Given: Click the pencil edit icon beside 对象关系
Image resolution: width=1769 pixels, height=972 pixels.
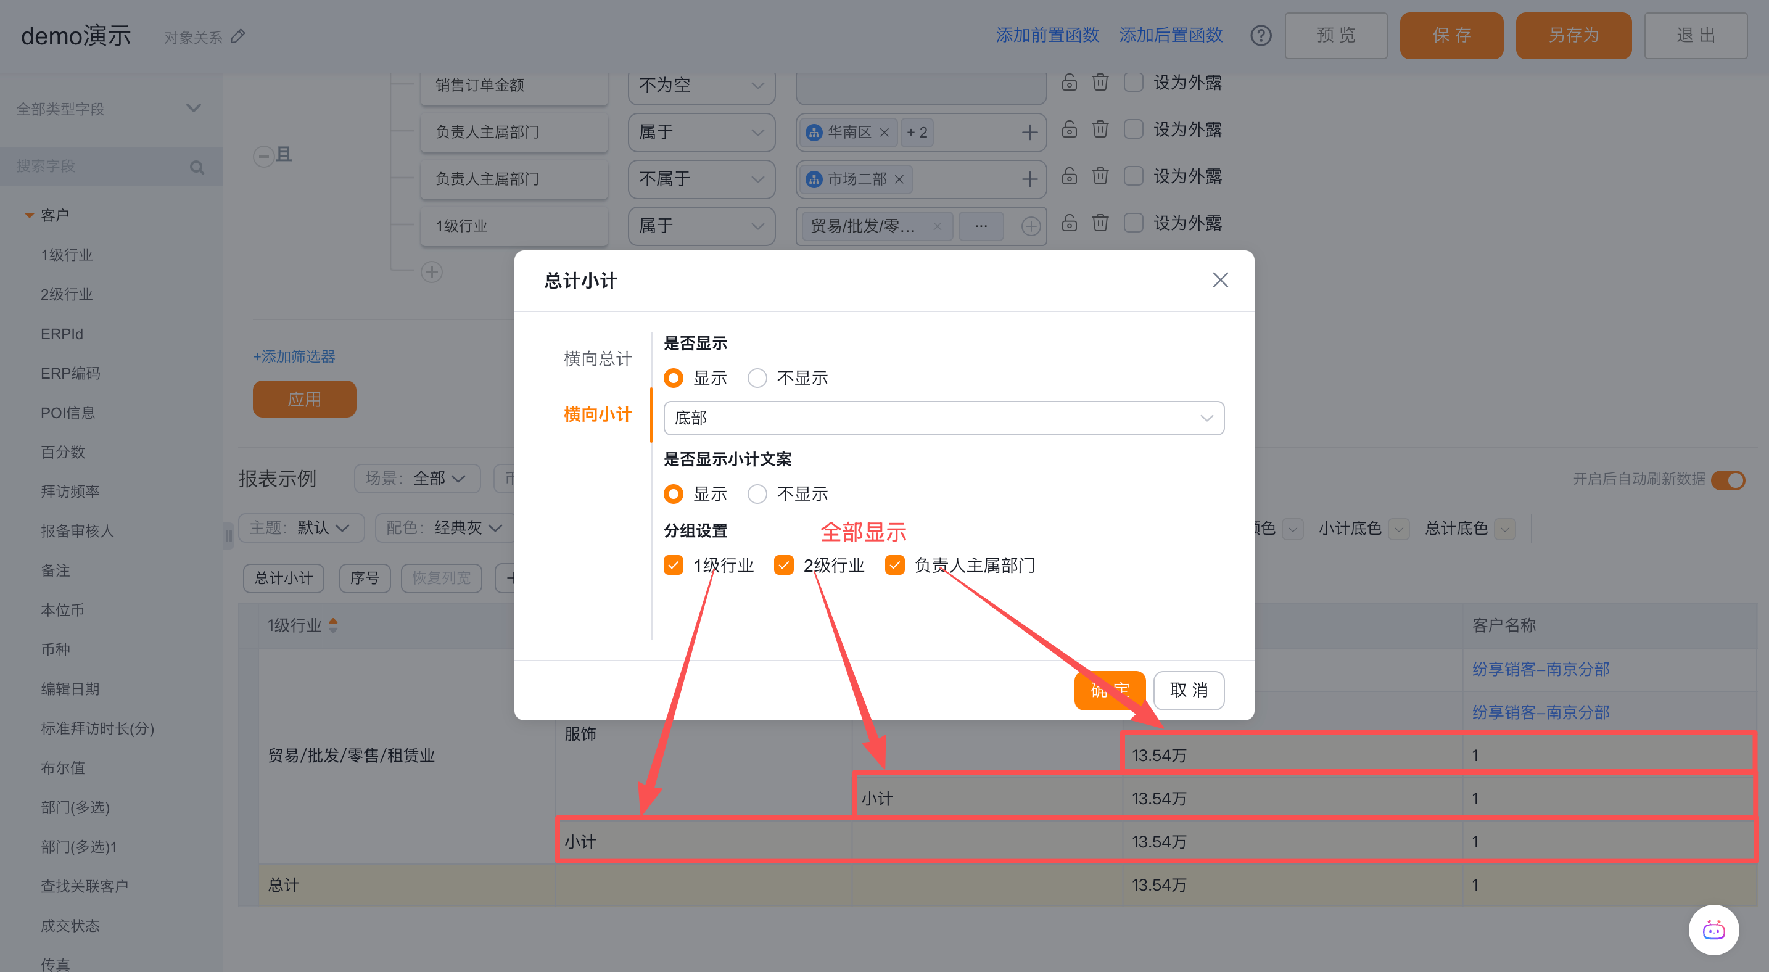Looking at the screenshot, I should click(x=237, y=36).
